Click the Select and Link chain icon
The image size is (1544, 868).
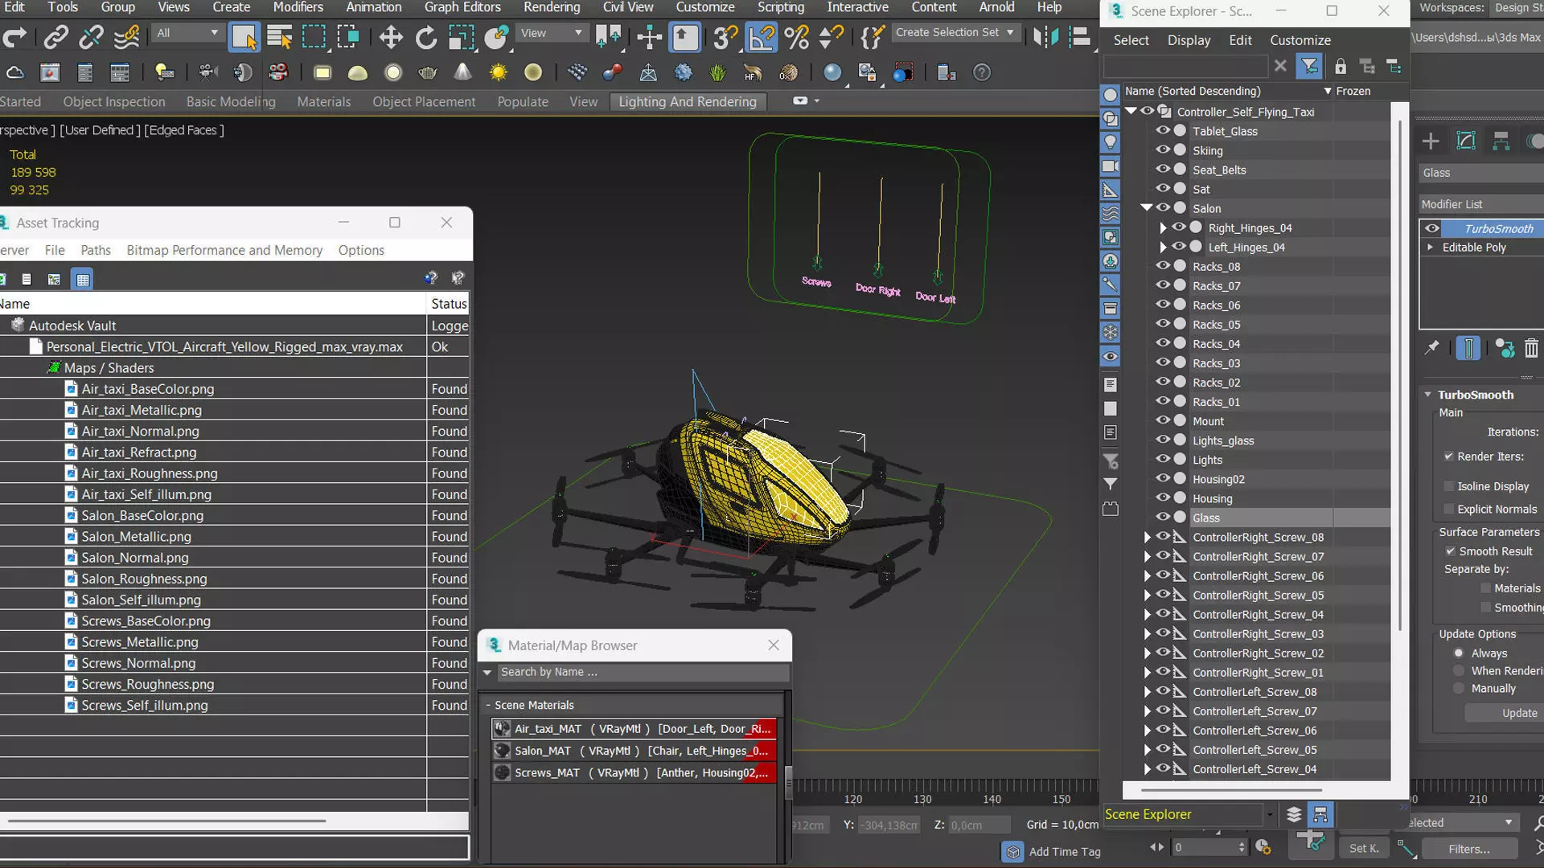pos(55,36)
